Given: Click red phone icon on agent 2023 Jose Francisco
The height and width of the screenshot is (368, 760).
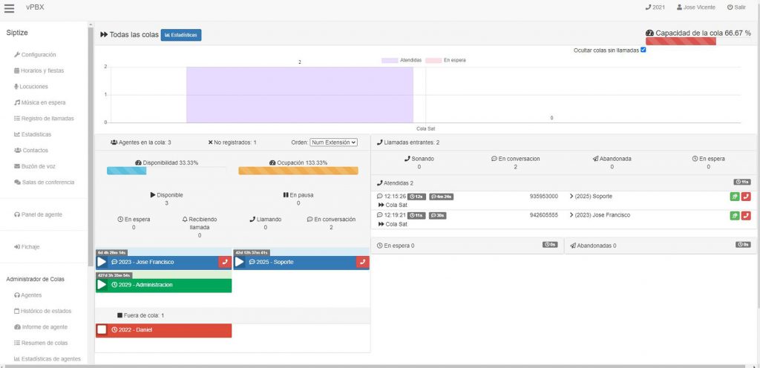Looking at the screenshot, I should [x=225, y=262].
